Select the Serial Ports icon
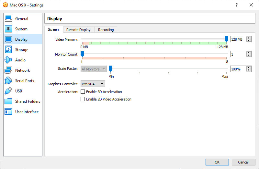 point(9,81)
